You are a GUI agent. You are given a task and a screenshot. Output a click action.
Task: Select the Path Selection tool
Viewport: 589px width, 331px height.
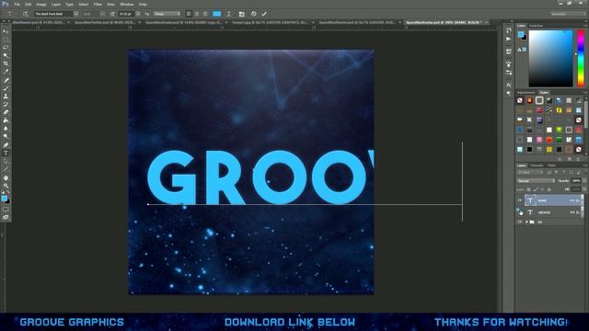(x=6, y=162)
